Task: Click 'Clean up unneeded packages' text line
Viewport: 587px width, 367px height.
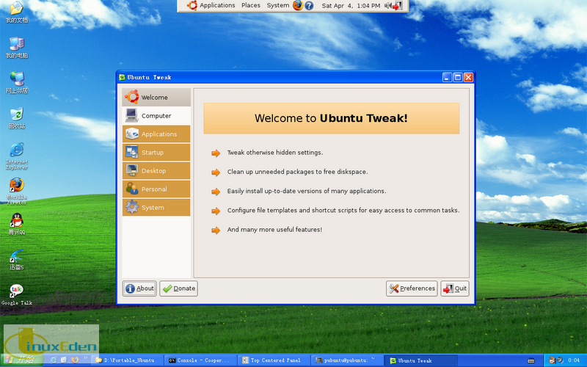Action: tap(298, 172)
